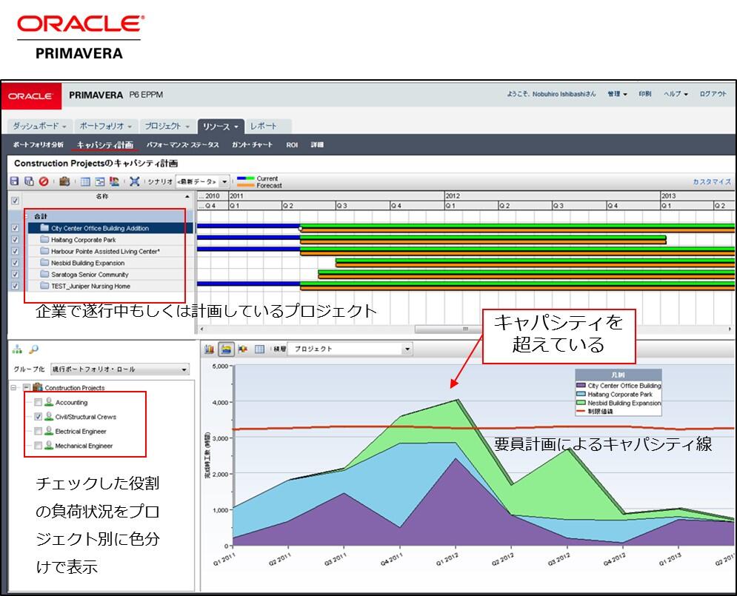Select the Haitang Corporate Park project row
737x596 pixels.
(x=83, y=240)
